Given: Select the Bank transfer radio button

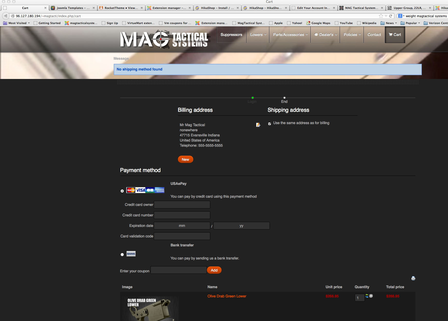Looking at the screenshot, I should (x=122, y=254).
